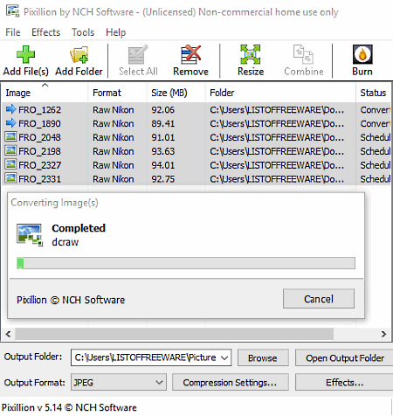Sort by the Status column header
The image size is (393, 416).
(374, 93)
